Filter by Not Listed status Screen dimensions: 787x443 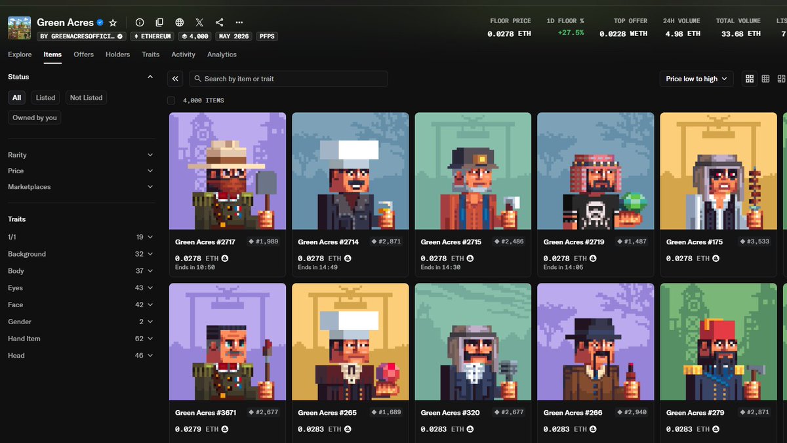coord(86,98)
